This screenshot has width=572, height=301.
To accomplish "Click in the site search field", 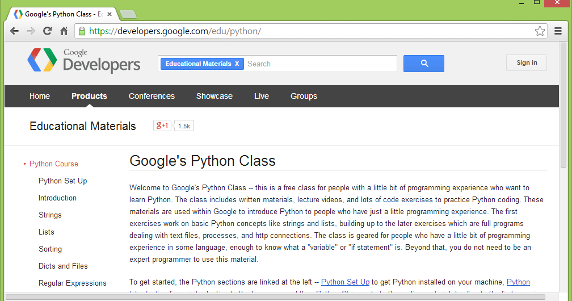I will click(x=320, y=64).
